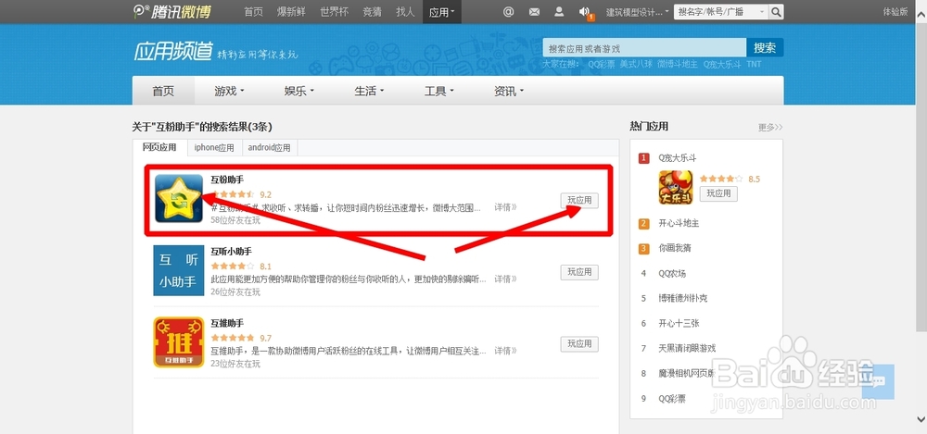Click the top-bar magnifier search icon
Viewport: 927px width, 434px height.
click(776, 11)
